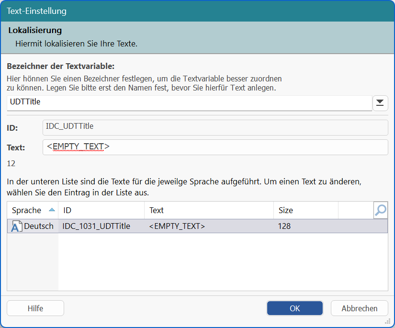
Task: Click the Text column header
Action: coord(209,210)
